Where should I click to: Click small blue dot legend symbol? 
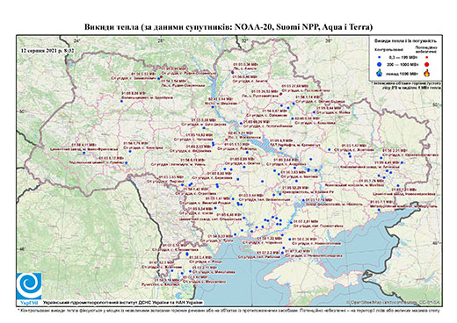[380, 58]
